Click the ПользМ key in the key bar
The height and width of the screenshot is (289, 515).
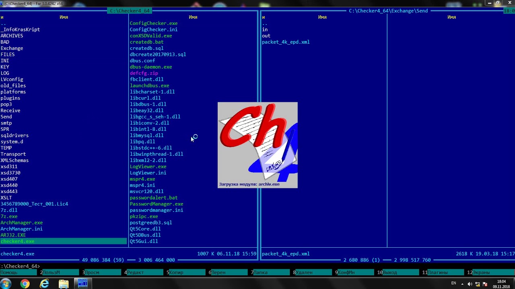tap(61, 272)
